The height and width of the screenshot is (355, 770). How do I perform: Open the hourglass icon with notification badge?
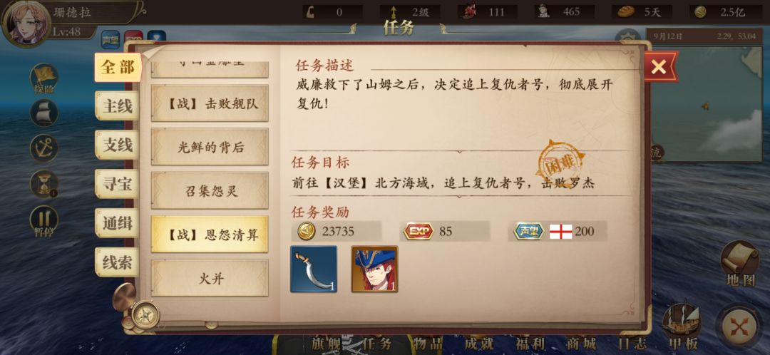click(43, 184)
